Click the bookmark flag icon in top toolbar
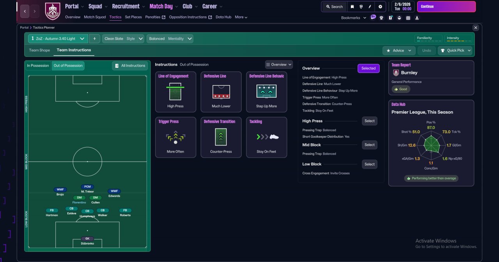This screenshot has height=262, width=499. point(352,7)
